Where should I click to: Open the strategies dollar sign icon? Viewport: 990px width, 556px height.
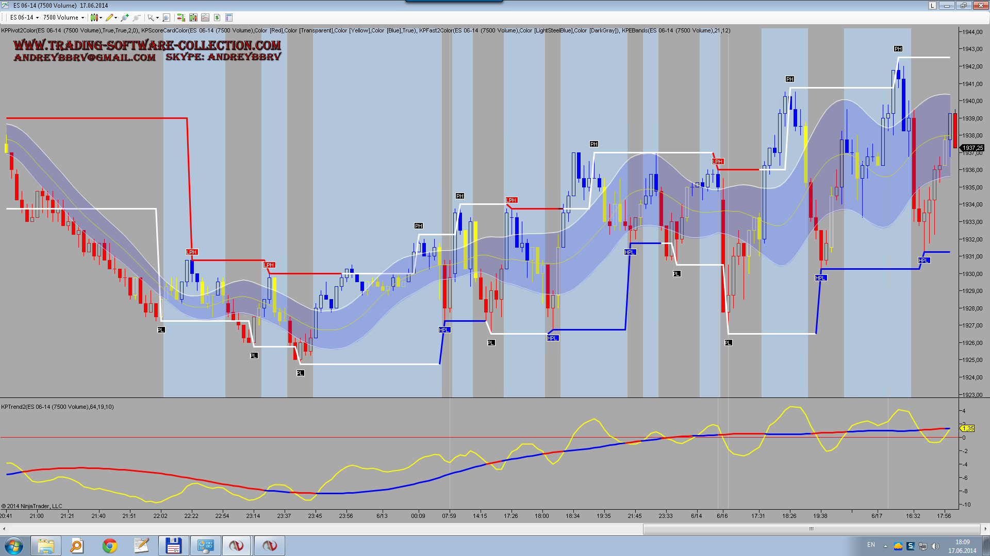(217, 18)
